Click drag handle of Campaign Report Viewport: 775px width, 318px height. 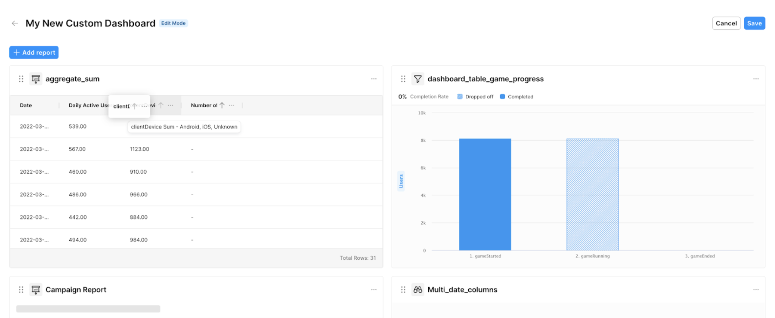pyautogui.click(x=21, y=290)
